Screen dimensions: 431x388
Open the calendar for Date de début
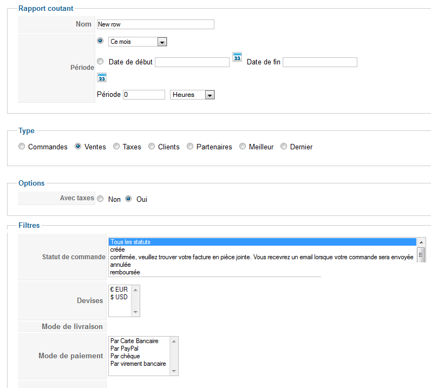coord(237,57)
